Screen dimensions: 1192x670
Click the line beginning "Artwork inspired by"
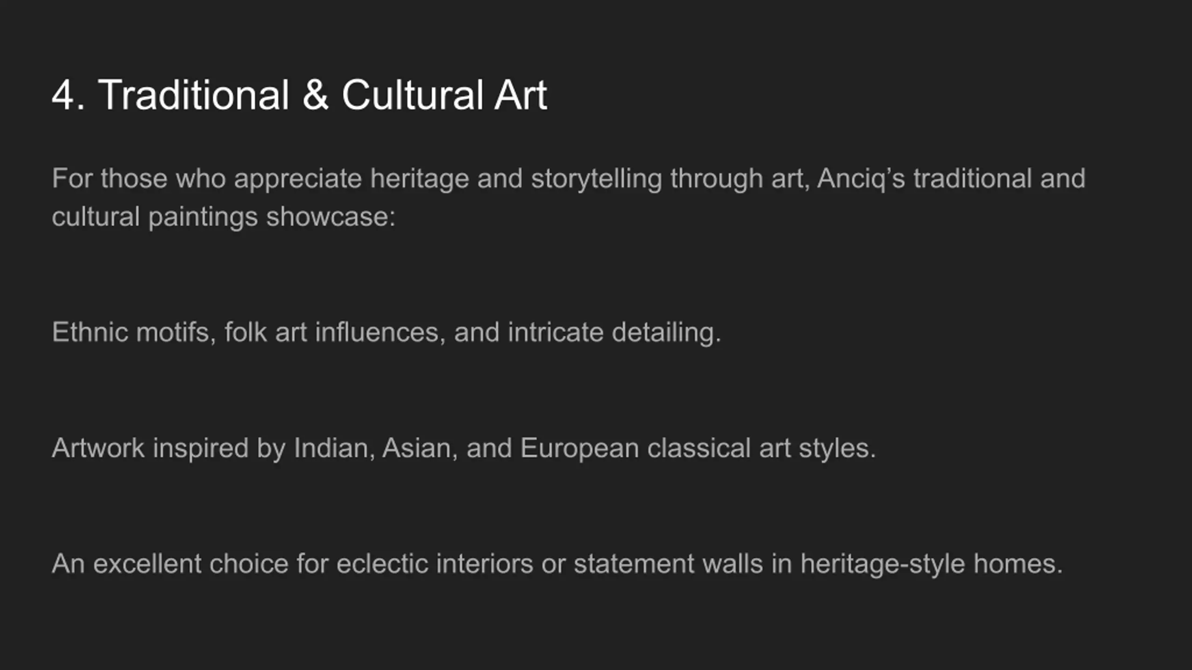click(464, 448)
